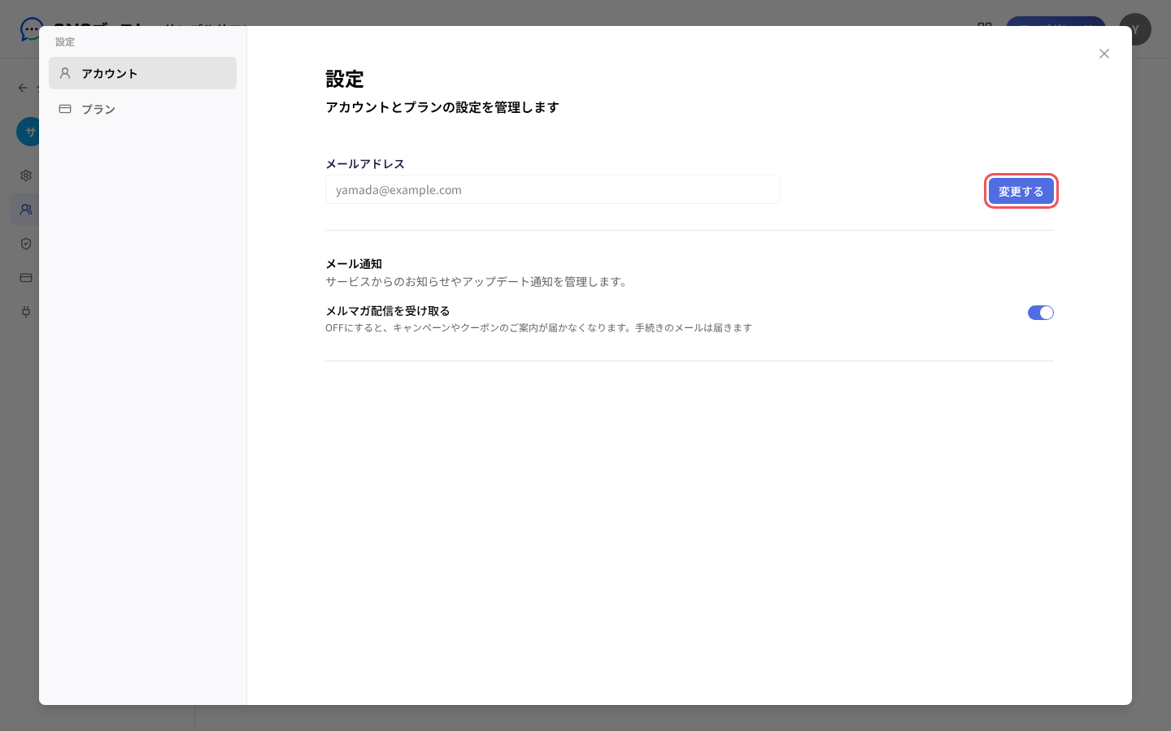Click the サービスからのお知らせ description line

(x=478, y=282)
